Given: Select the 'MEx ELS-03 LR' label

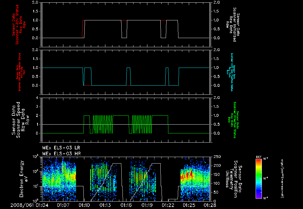Looking at the screenshot, I should (61, 148).
